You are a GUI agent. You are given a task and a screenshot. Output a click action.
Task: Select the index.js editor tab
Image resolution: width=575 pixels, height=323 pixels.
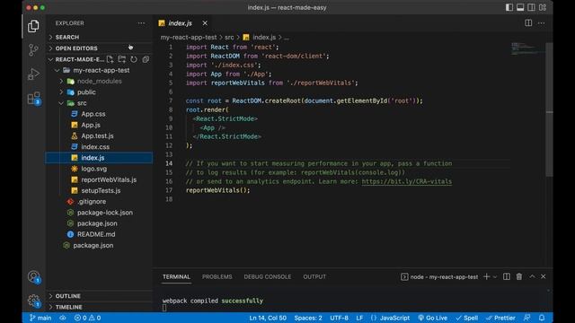click(180, 23)
